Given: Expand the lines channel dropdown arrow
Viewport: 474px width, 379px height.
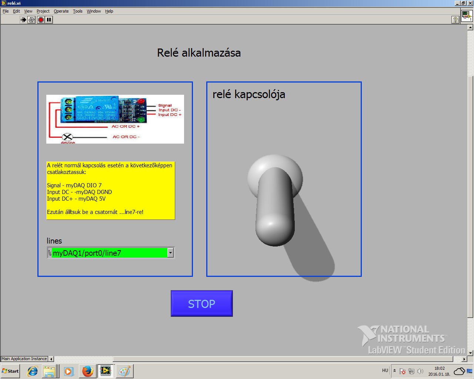Looking at the screenshot, I should [170, 253].
